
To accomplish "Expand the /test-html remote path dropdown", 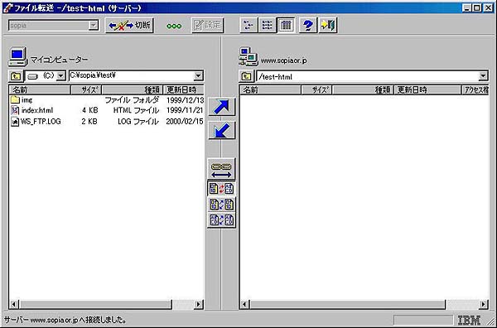I will [483, 76].
